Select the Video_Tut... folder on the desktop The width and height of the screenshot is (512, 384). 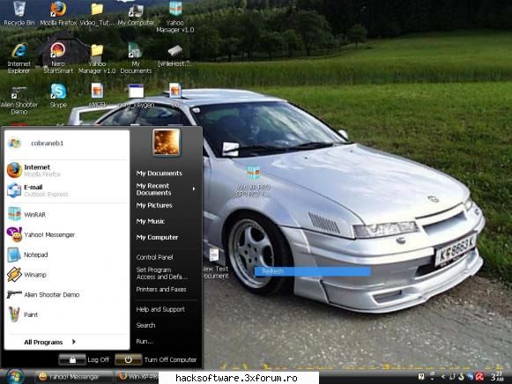click(97, 14)
